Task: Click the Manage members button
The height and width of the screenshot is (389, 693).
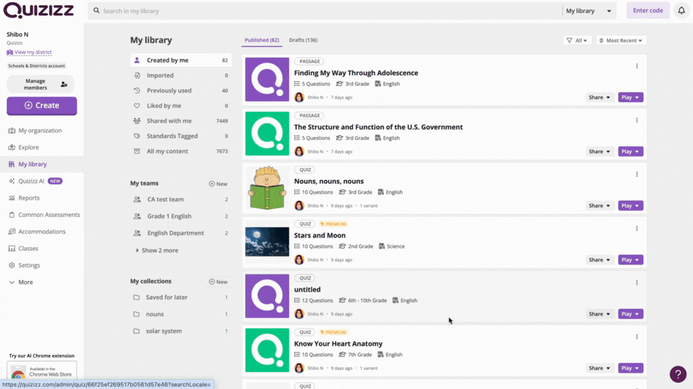Action: [x=40, y=84]
